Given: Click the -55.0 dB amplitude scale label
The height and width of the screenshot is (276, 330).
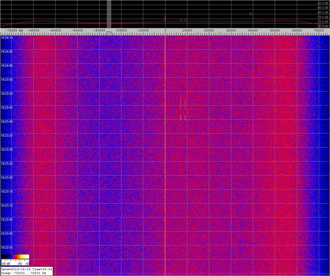Looking at the screenshot, I should [322, 3].
